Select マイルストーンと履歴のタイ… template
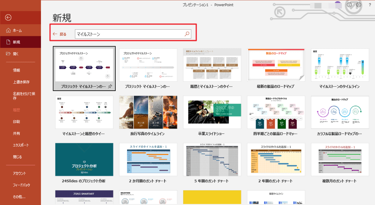The width and height of the screenshot is (375, 205). [x=84, y=112]
